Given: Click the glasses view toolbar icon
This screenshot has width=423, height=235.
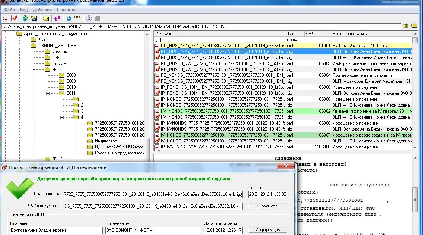Looking at the screenshot, I should click(x=77, y=18).
